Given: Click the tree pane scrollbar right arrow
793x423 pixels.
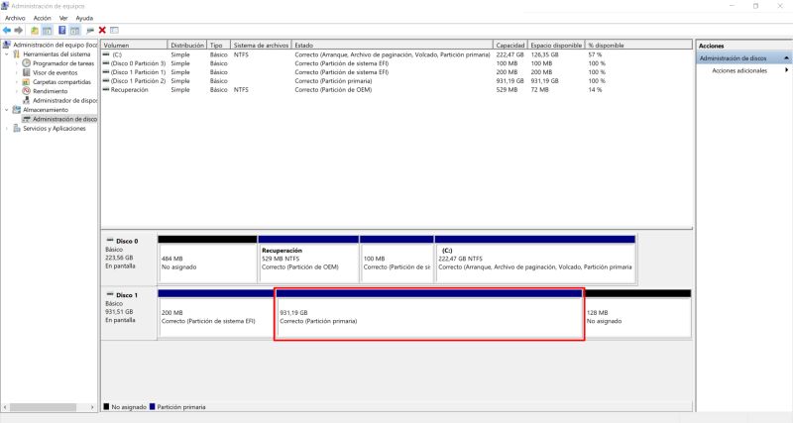Looking at the screenshot, I should (92, 407).
